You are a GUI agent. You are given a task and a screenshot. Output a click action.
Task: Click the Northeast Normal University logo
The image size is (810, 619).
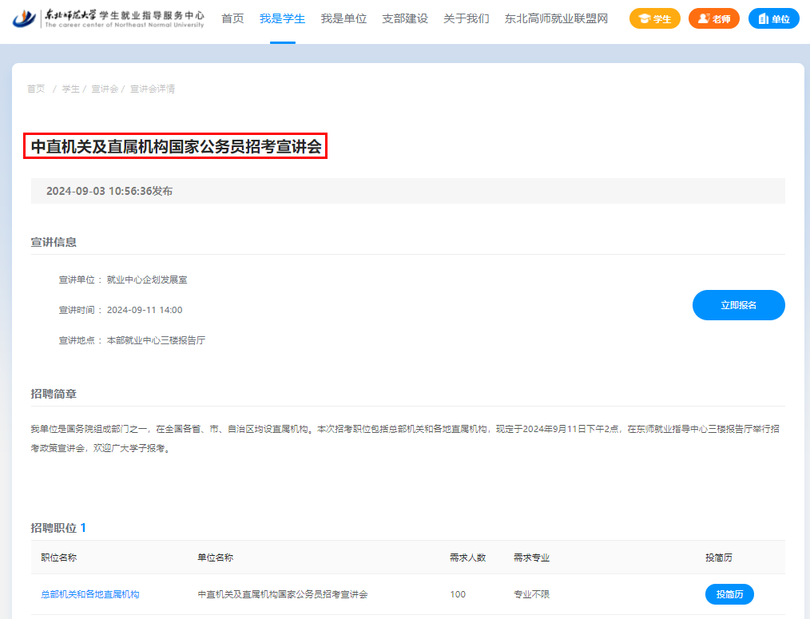[109, 18]
